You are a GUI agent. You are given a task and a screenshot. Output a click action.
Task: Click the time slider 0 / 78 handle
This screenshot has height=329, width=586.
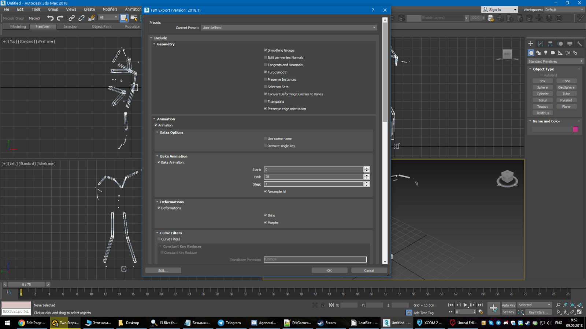(x=26, y=284)
